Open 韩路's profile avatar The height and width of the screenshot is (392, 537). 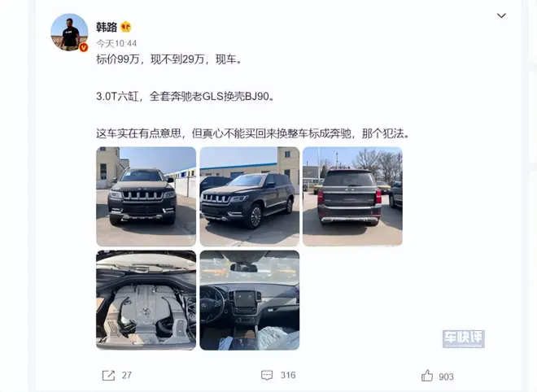(69, 33)
